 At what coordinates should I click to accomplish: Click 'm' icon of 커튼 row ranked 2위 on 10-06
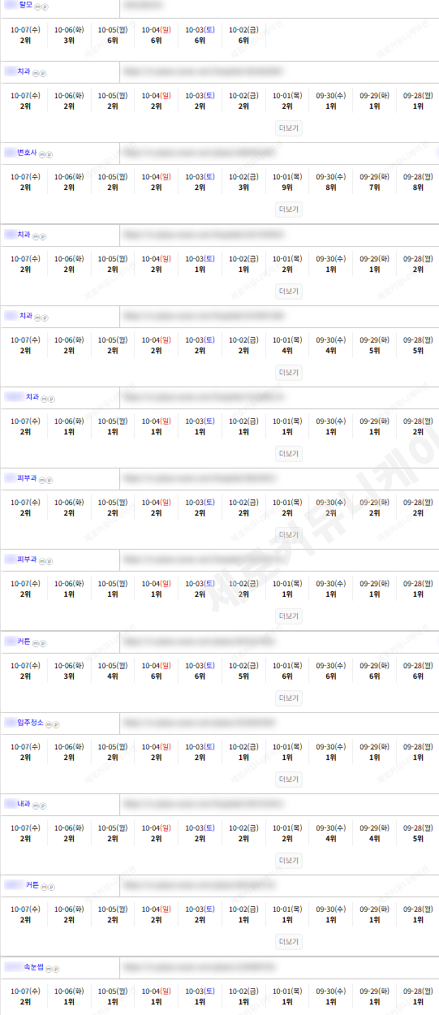pos(45,887)
